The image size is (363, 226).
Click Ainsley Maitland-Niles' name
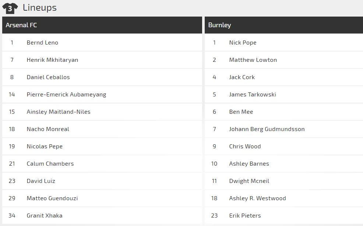[x=59, y=112]
